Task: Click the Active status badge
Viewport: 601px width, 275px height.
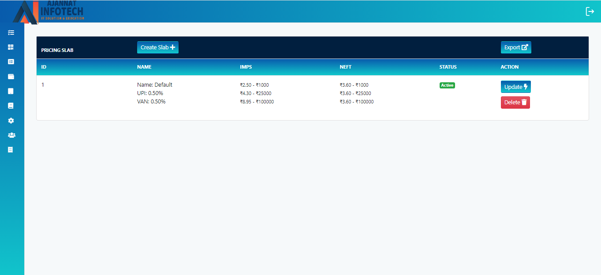Action: (x=447, y=85)
